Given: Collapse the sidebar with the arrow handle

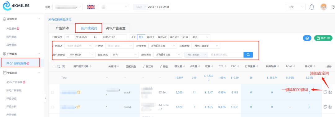Looking at the screenshot, I should pos(45,98).
